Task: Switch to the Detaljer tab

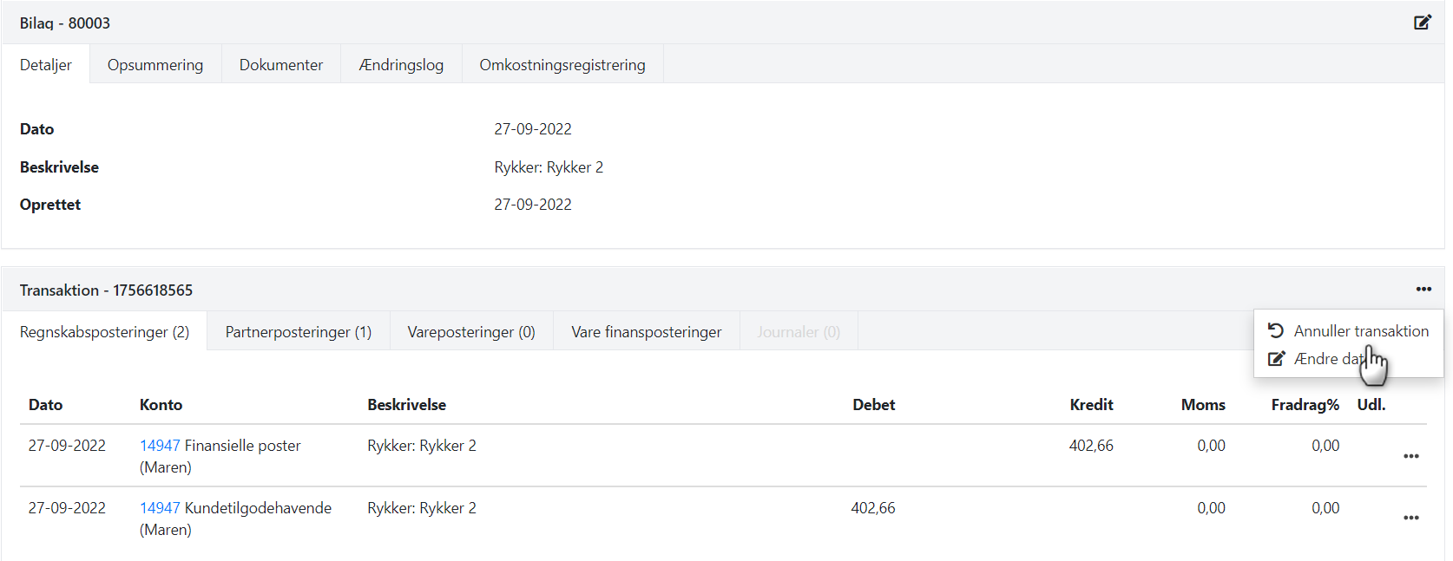Action: [x=46, y=65]
